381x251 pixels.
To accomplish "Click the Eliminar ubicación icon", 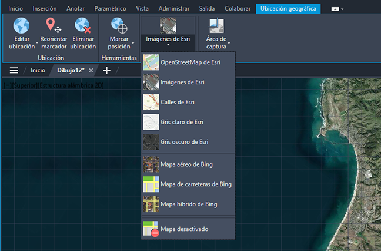I will pos(83,25).
